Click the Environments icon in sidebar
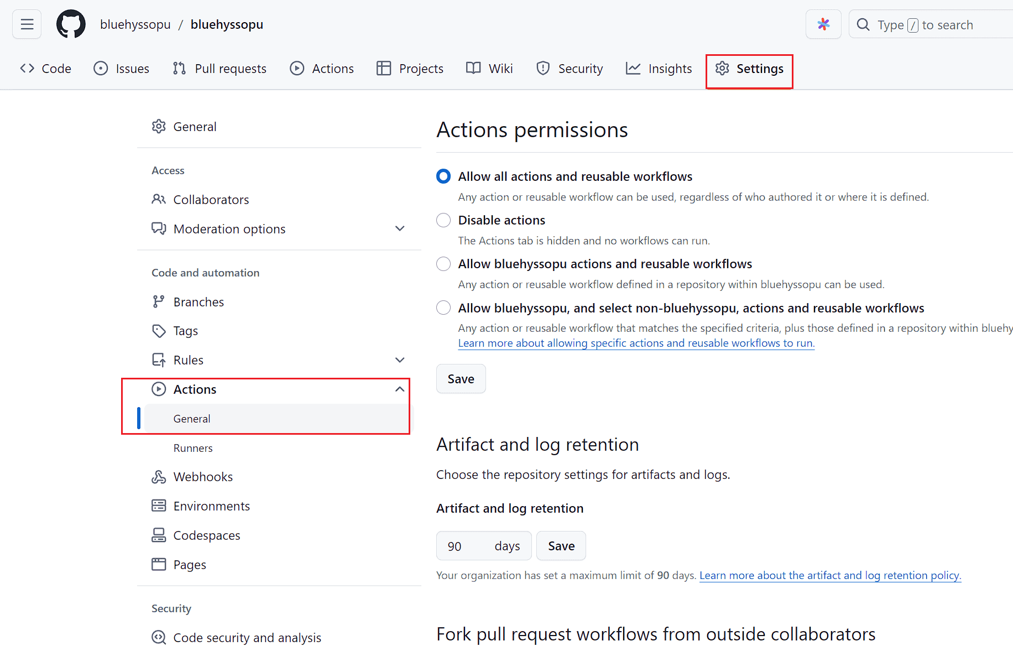1013x646 pixels. point(159,506)
